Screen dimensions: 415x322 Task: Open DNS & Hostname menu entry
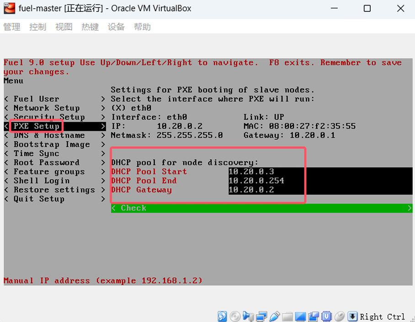[x=55, y=135]
